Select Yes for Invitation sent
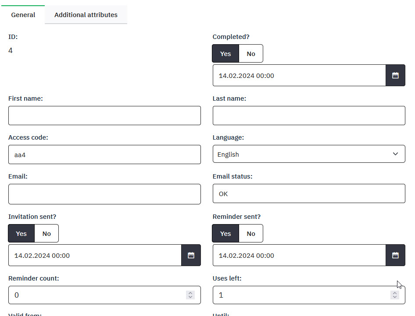 tap(21, 233)
